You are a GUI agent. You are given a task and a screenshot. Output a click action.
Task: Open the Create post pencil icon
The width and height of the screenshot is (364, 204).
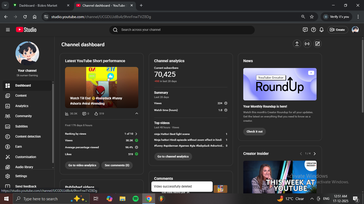pos(317,44)
